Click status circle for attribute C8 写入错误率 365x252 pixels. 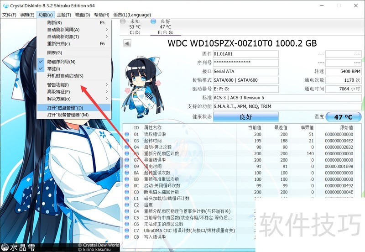coord(127,237)
